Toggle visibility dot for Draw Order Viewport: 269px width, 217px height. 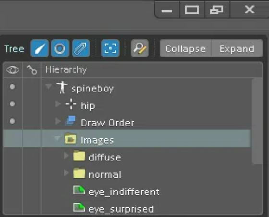click(12, 121)
